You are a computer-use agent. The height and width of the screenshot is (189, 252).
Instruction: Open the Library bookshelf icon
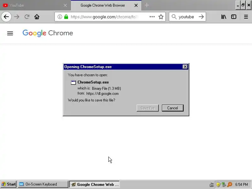[x=224, y=17]
